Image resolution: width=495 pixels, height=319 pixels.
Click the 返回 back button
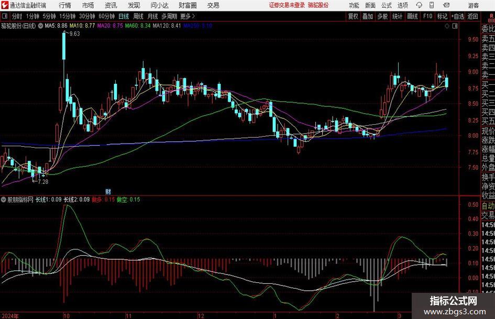pos(472,16)
